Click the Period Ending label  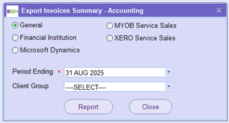click(33, 72)
